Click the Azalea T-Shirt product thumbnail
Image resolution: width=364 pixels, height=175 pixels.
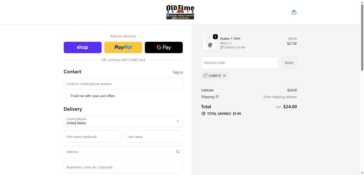209,43
